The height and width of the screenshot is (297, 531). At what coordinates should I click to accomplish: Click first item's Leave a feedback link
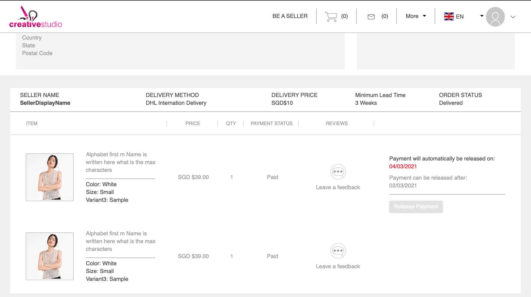coord(338,187)
